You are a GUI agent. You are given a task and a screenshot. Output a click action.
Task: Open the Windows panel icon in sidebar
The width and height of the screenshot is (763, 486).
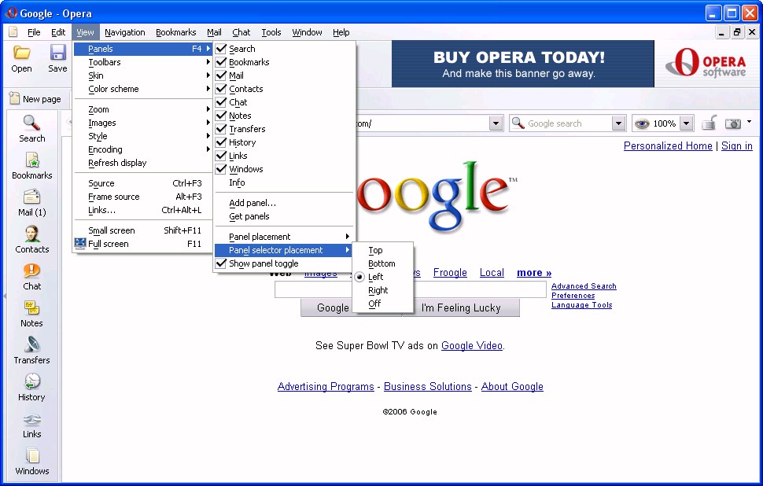click(31, 462)
